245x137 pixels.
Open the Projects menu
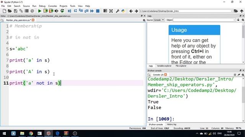click(x=64, y=6)
